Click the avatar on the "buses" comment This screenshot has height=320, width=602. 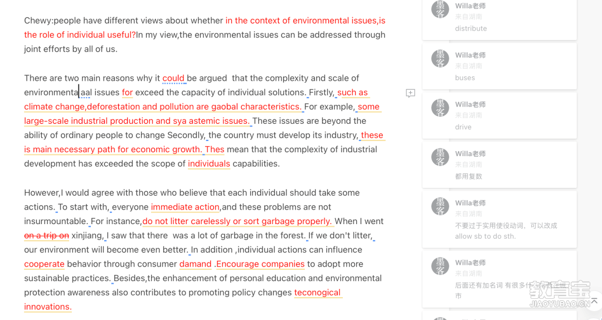[440, 59]
